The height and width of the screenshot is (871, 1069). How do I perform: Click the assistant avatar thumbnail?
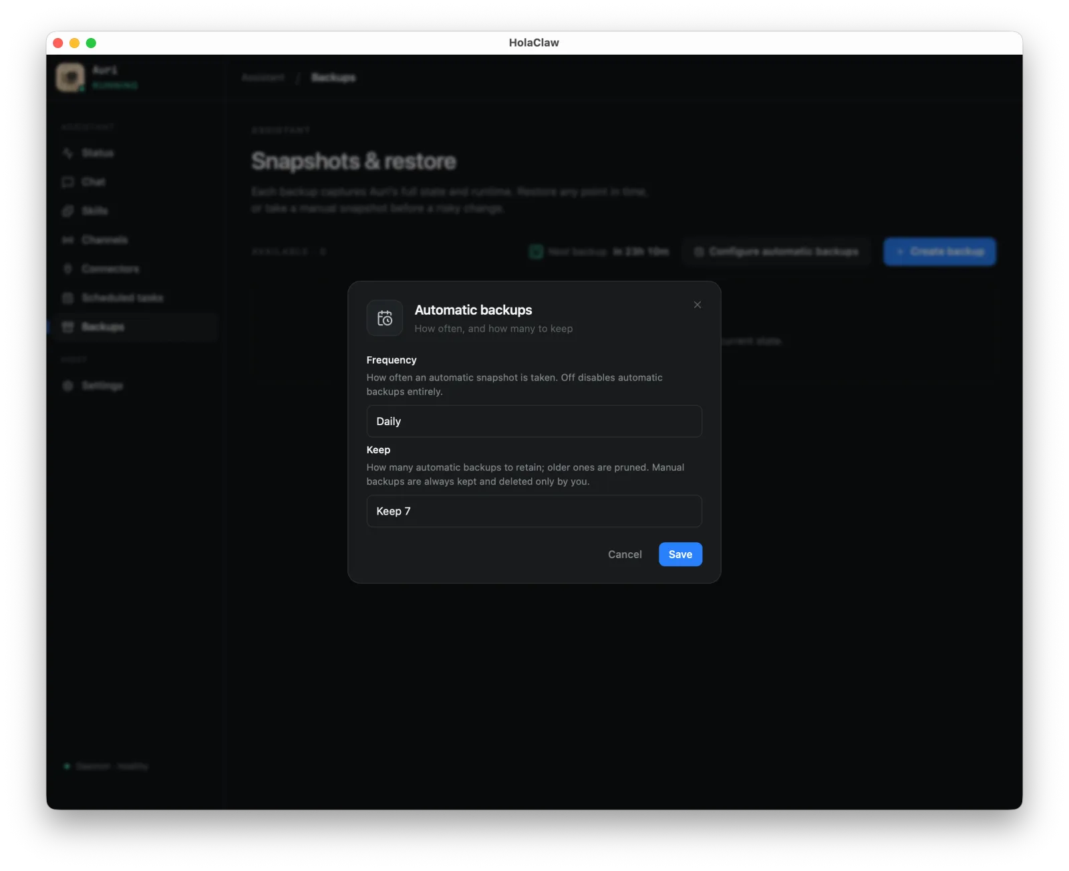[x=70, y=78]
